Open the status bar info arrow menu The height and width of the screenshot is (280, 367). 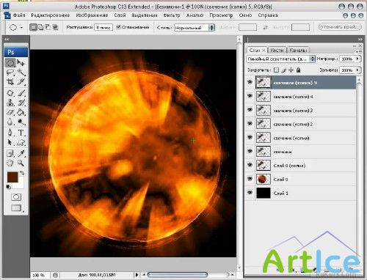137,275
